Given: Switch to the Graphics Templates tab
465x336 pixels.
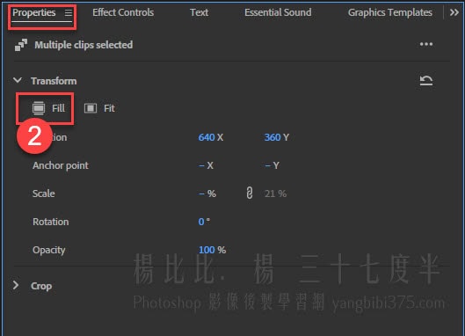Looking at the screenshot, I should pyautogui.click(x=390, y=12).
